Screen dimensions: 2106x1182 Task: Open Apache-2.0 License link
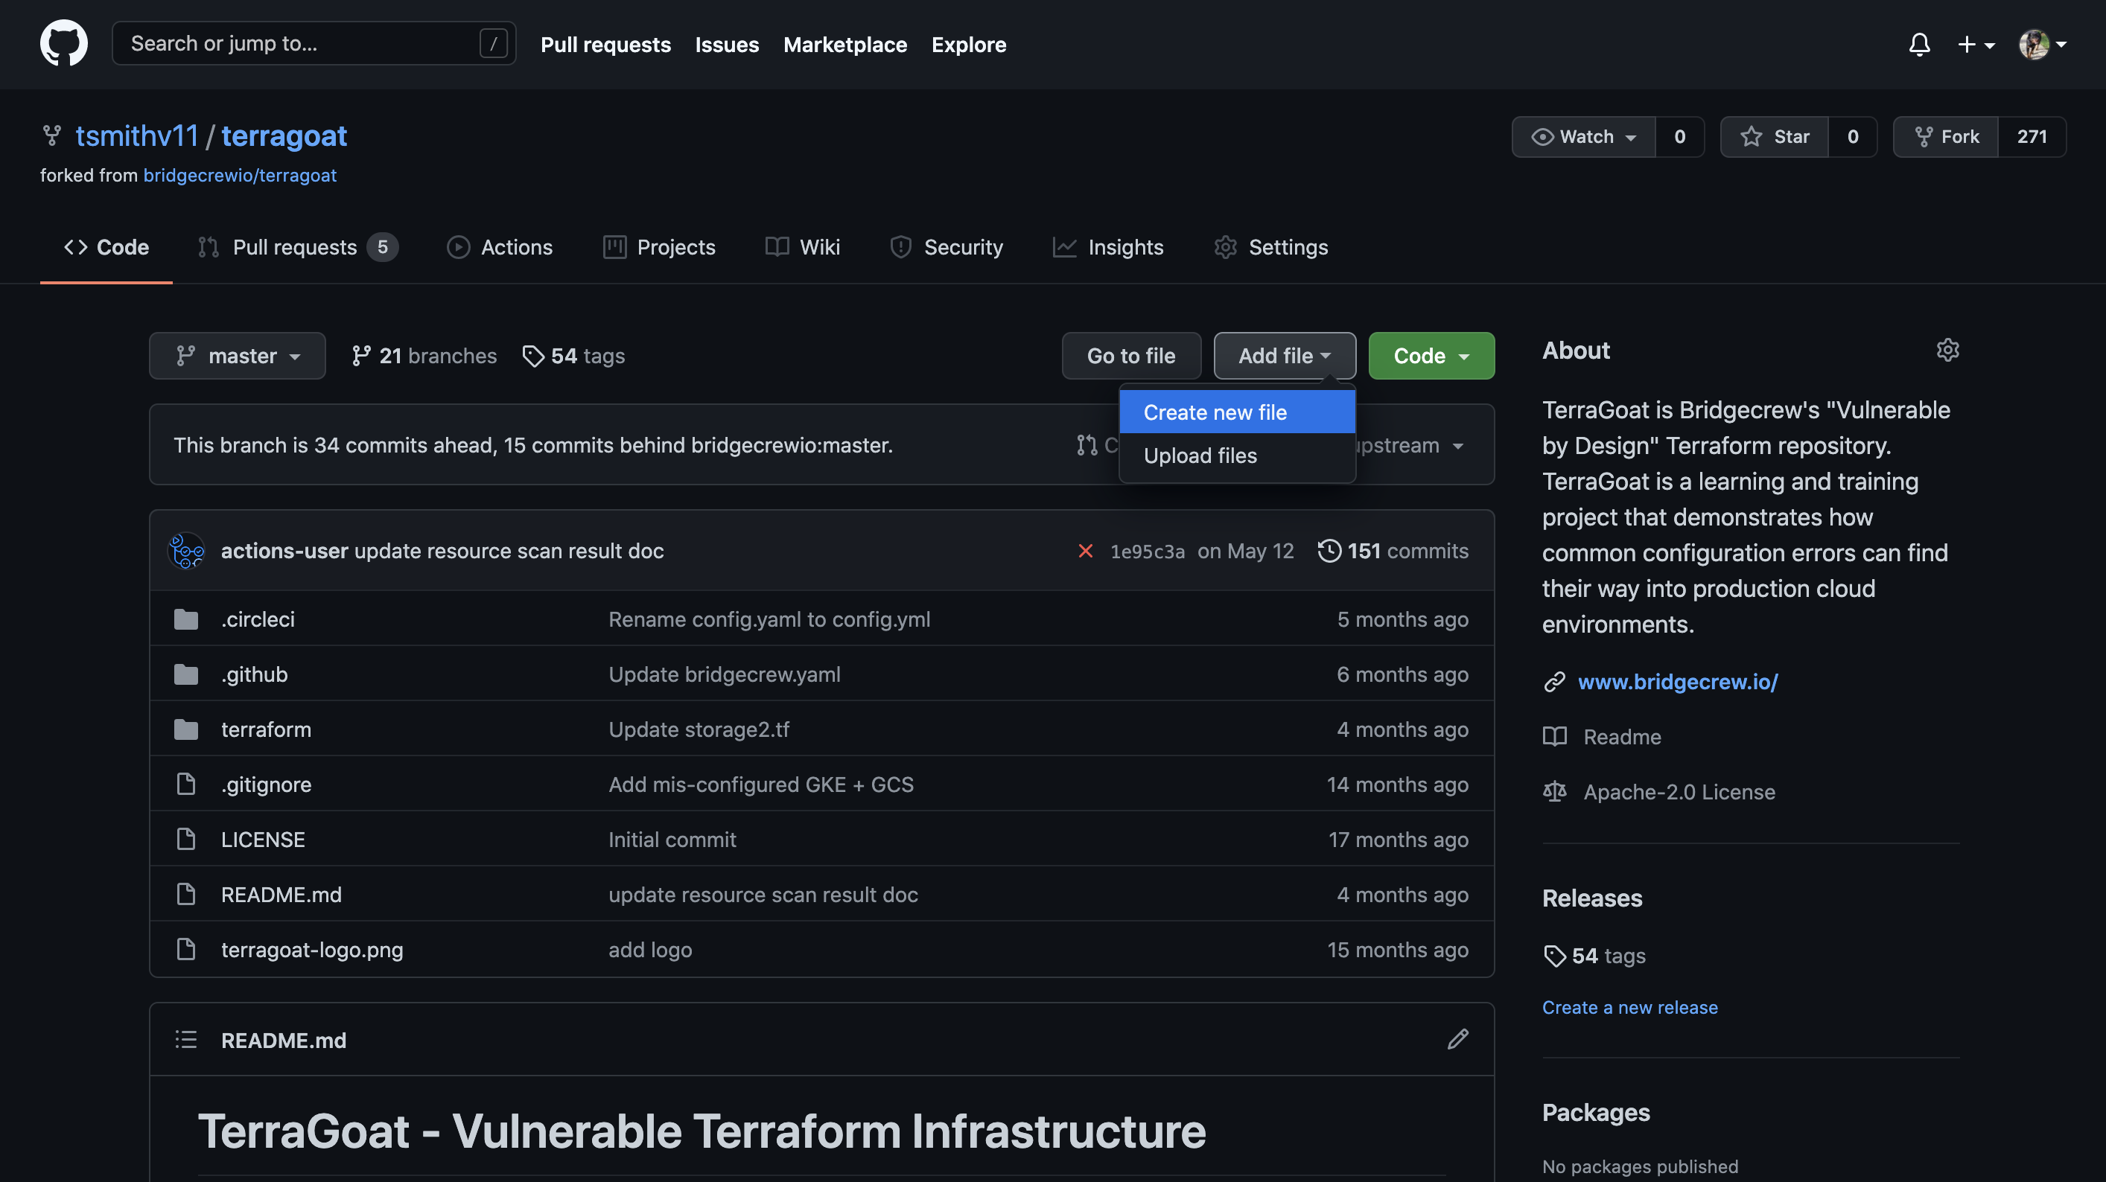point(1679,791)
